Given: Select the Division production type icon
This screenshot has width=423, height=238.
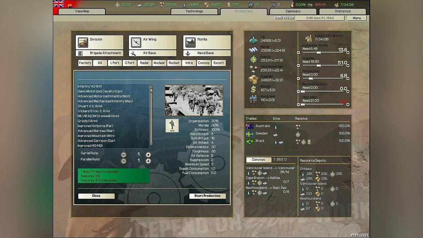Looking at the screenshot, I should click(x=82, y=42).
